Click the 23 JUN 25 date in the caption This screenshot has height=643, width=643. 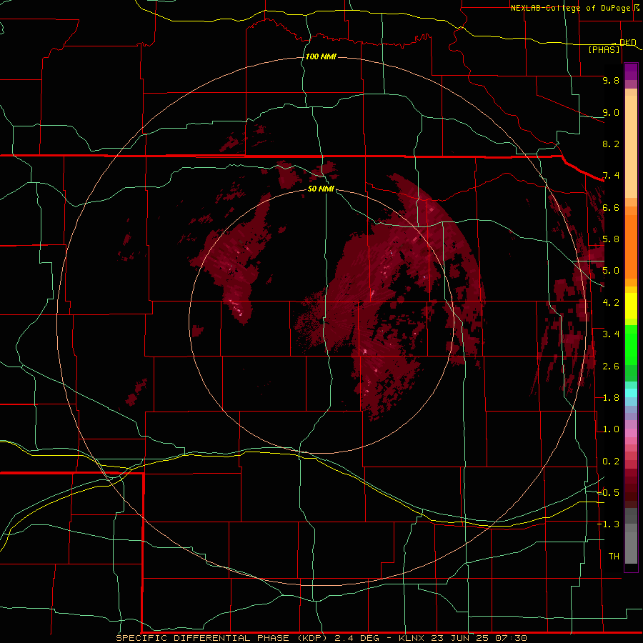tap(459, 638)
